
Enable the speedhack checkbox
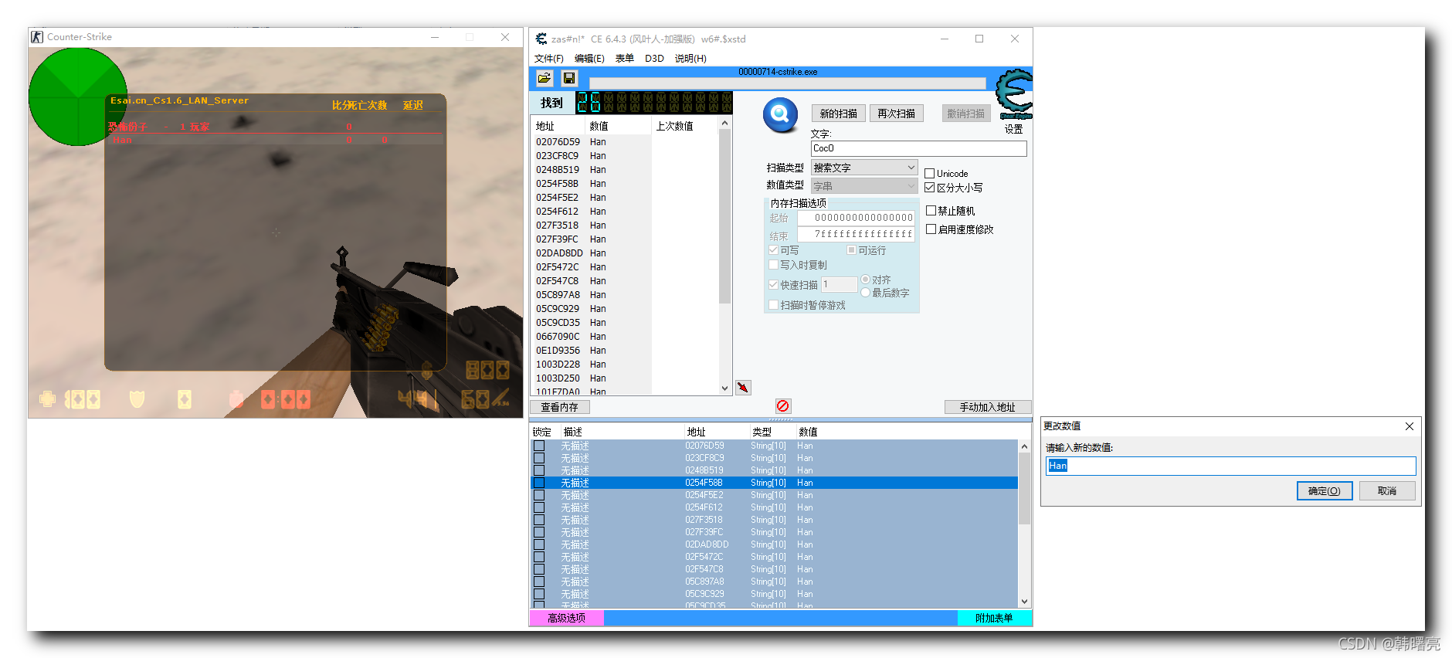point(931,229)
